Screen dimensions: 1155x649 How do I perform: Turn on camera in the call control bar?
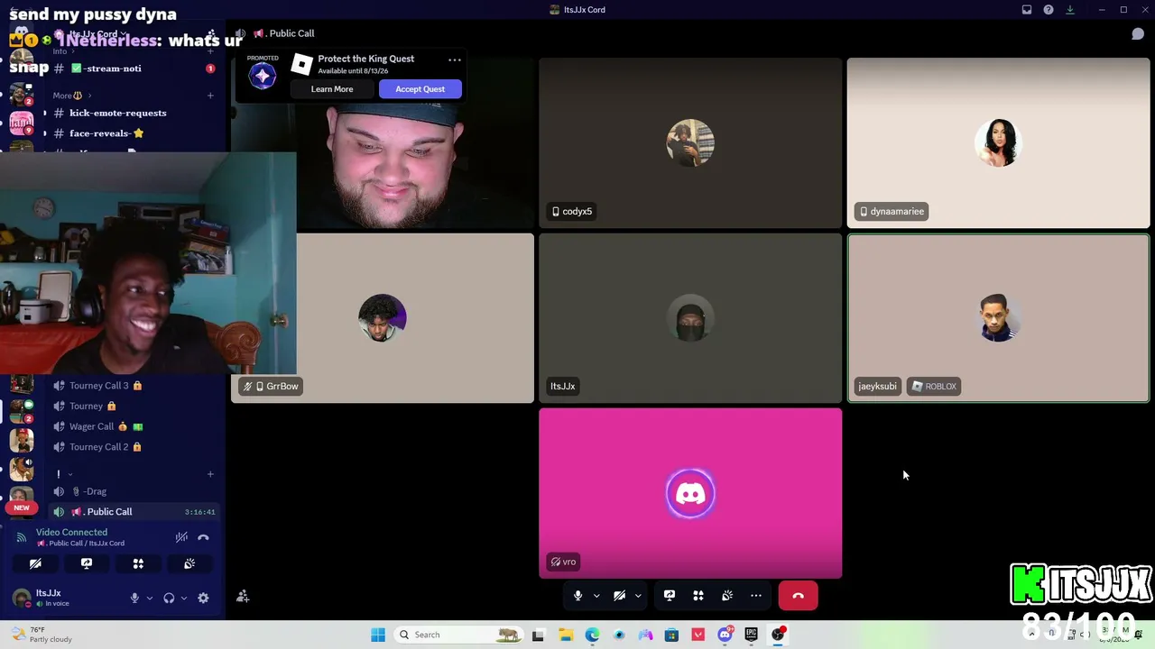pos(619,596)
